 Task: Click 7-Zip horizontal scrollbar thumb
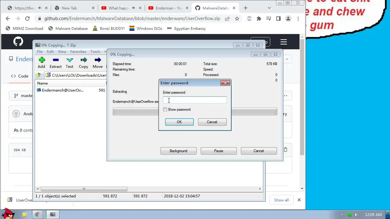[84, 189]
